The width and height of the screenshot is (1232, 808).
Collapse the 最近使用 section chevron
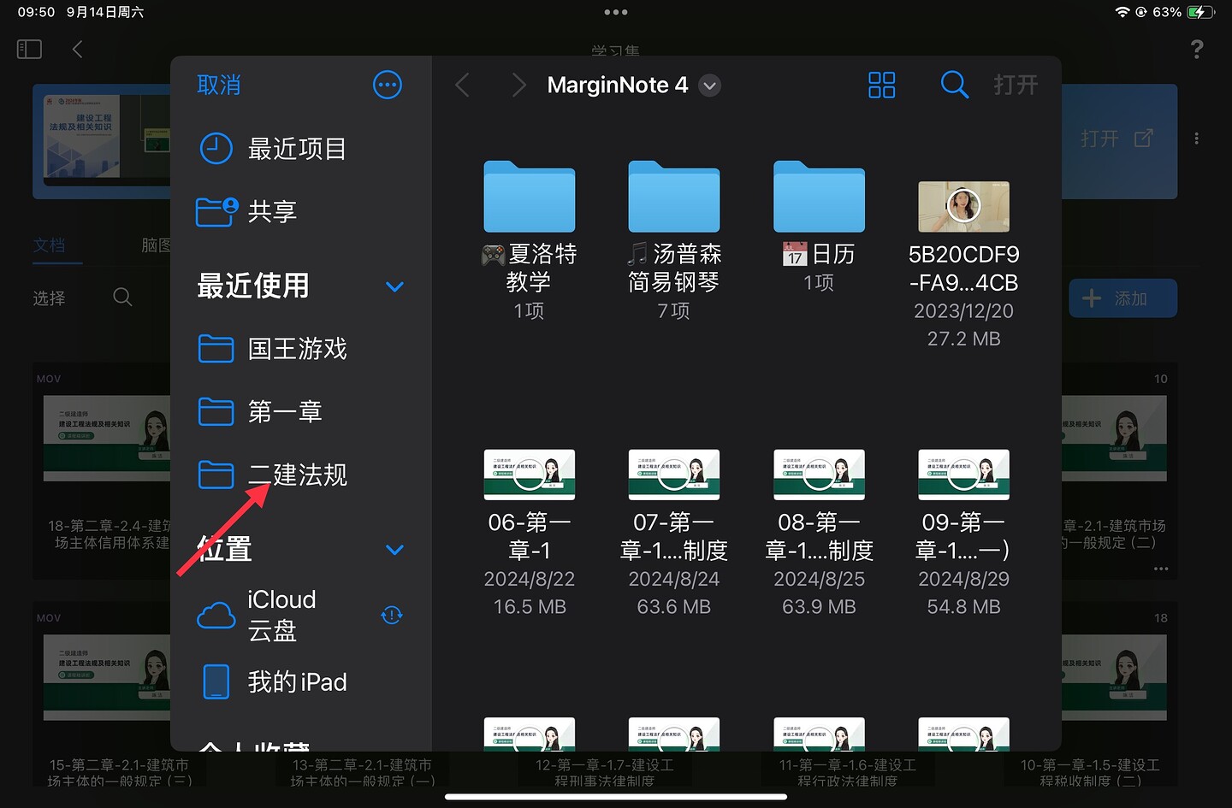pyautogui.click(x=394, y=286)
